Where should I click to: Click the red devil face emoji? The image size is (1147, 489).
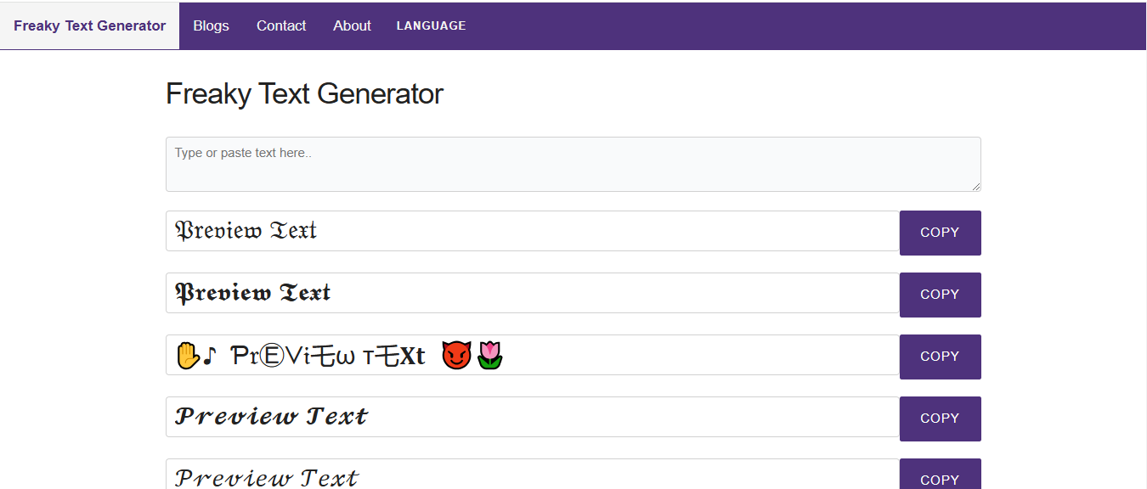456,356
